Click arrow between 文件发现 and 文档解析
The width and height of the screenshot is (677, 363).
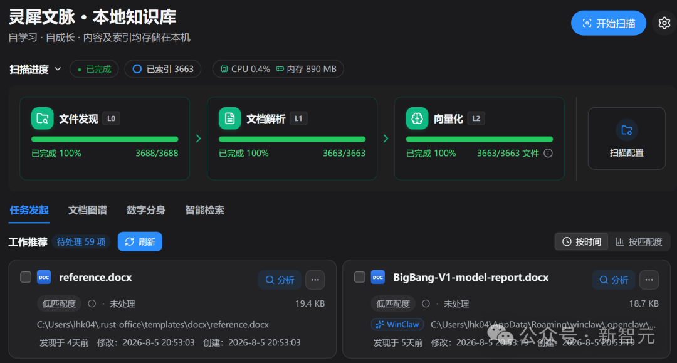point(198,139)
